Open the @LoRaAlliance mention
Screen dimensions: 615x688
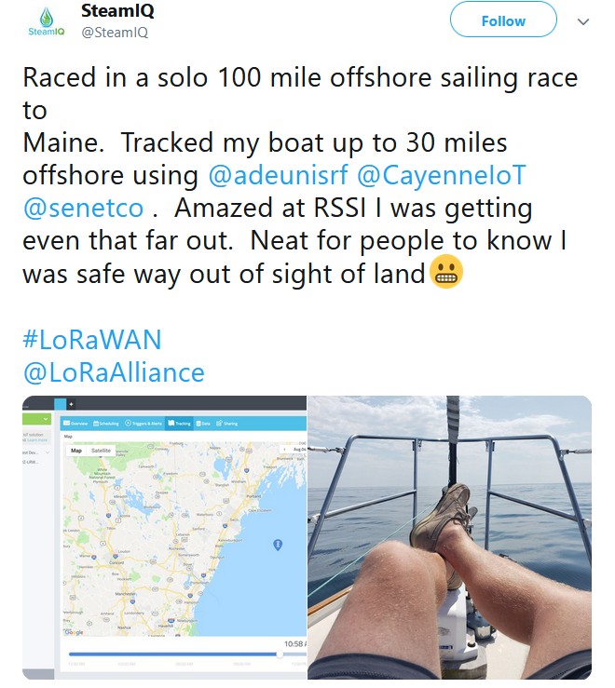[113, 372]
